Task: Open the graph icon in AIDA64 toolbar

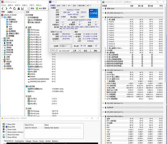Action: point(23,9)
